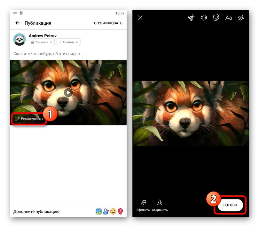
Task: Open the Только я privacy dropdown
Action: click(42, 42)
